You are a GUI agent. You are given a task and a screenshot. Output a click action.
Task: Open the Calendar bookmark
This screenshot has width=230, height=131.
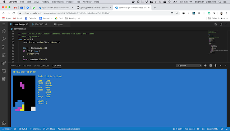[31, 18]
